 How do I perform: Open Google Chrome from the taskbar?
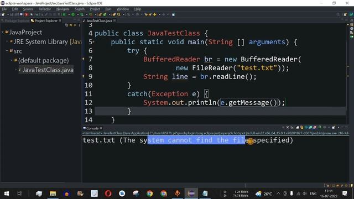tap(149, 193)
